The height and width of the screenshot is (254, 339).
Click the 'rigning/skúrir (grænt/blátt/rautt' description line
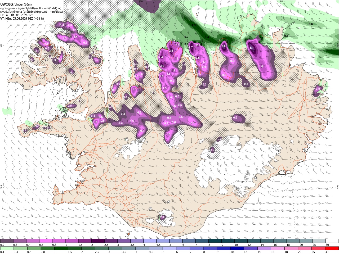coord(31,8)
